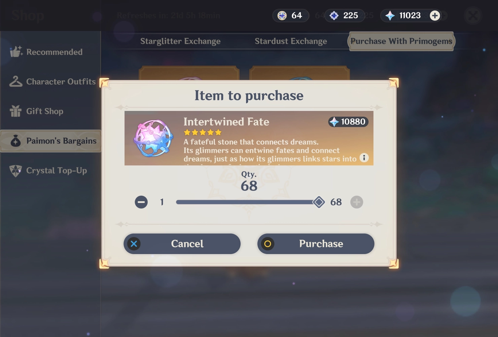
Task: Cancel the purchase dialog
Action: (x=182, y=244)
